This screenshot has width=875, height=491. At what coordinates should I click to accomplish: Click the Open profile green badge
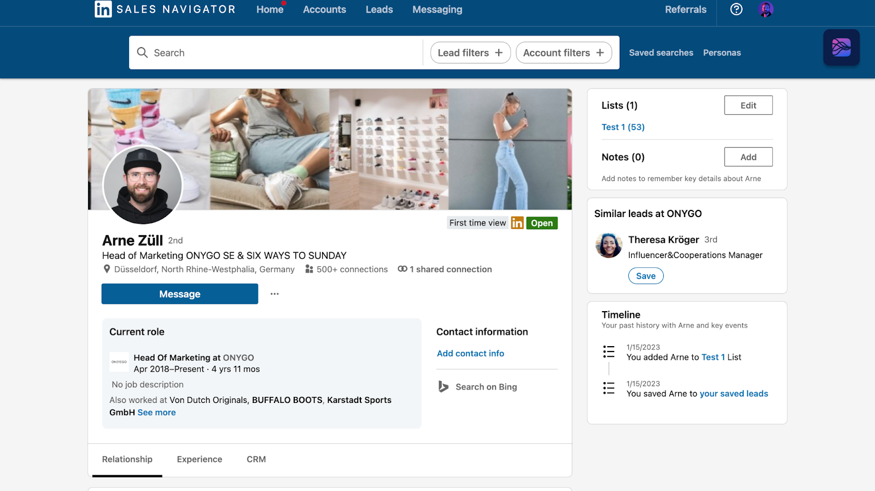(x=542, y=223)
